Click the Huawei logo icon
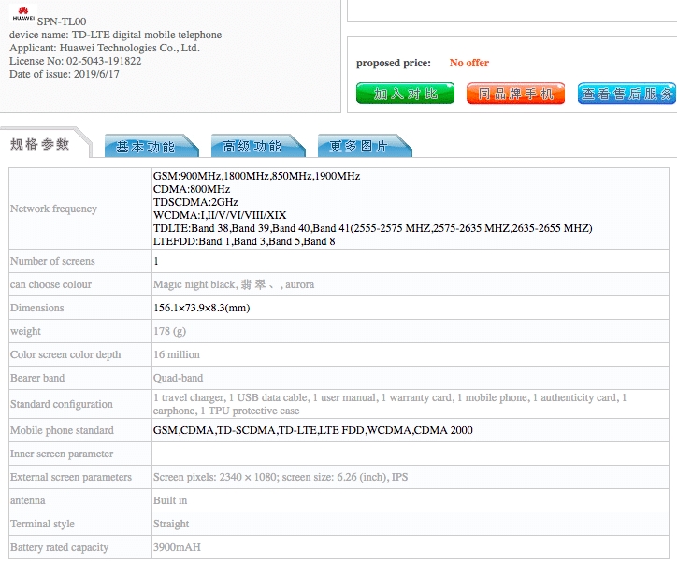Screen dimensions: 677x562 click(x=22, y=14)
